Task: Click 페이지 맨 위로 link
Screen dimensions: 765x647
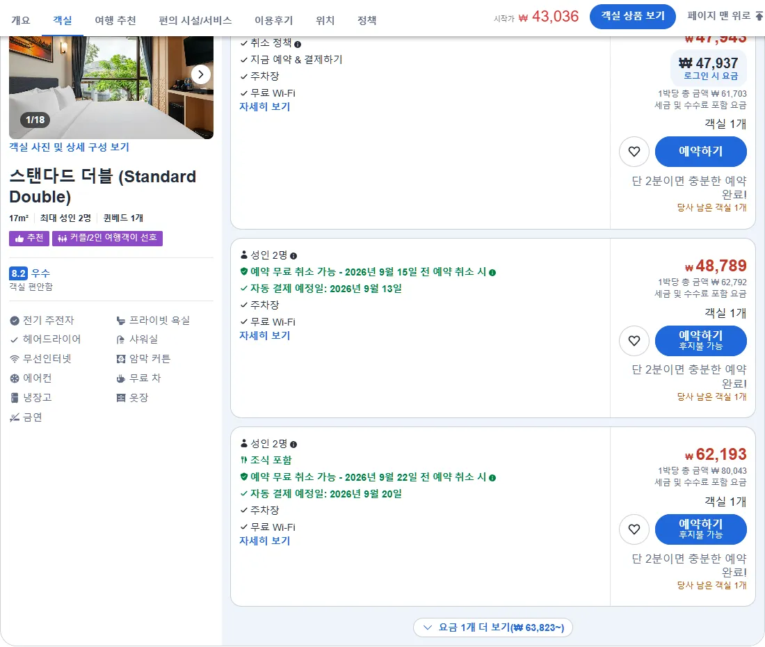Action: tap(718, 15)
